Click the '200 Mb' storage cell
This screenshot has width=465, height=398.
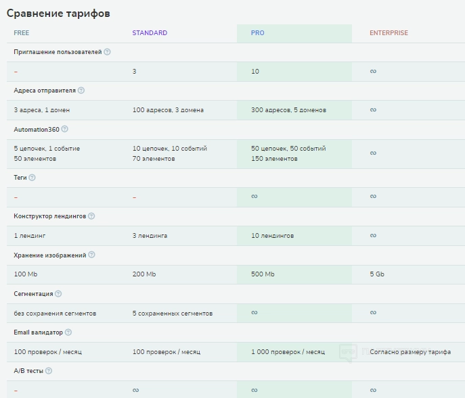pos(144,274)
